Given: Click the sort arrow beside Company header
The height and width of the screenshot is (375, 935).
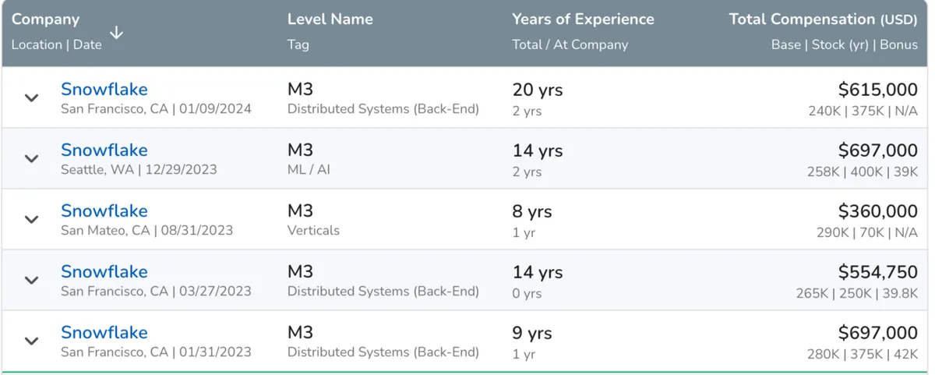Looking at the screenshot, I should 116,33.
